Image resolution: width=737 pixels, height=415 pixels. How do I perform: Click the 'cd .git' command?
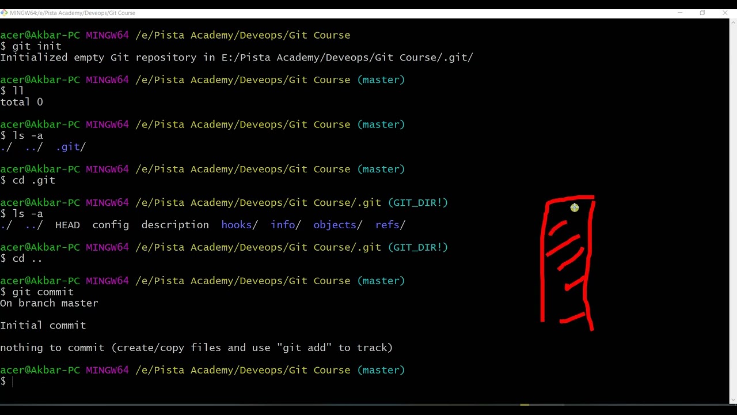[34, 180]
